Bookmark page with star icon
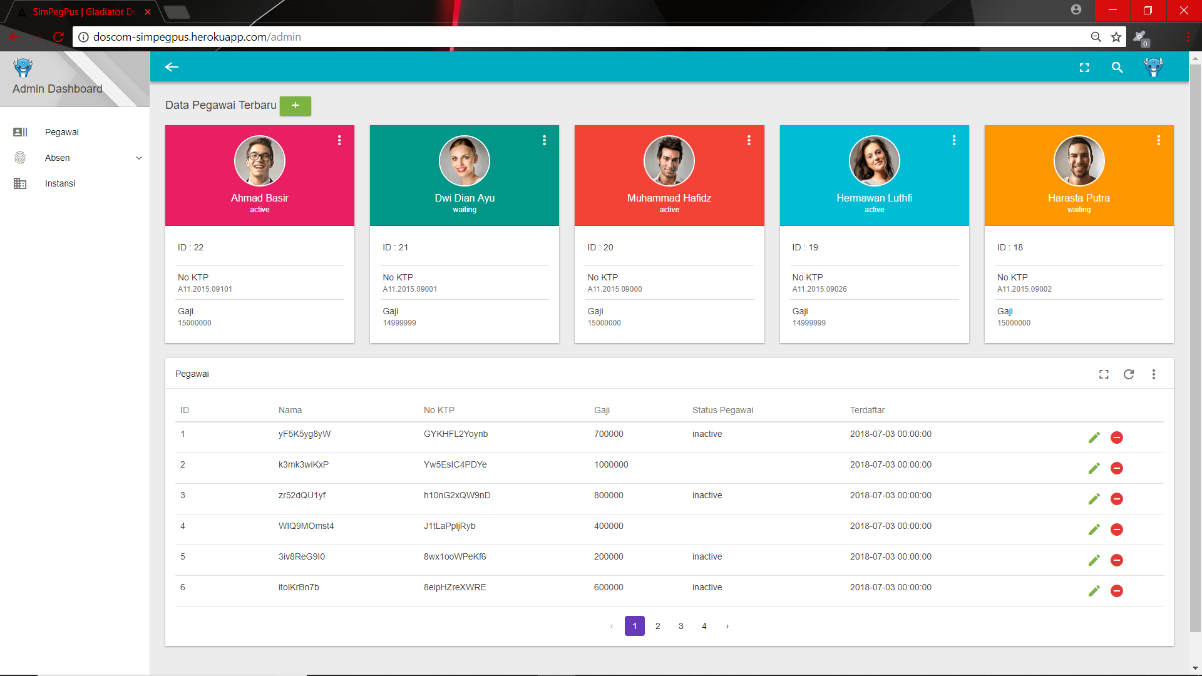 tap(1116, 37)
